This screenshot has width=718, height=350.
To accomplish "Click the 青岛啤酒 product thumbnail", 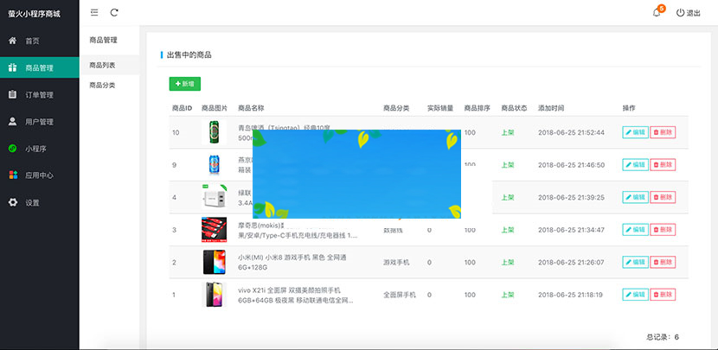I will [215, 132].
